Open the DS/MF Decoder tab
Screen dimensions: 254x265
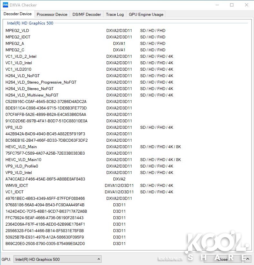(x=87, y=15)
